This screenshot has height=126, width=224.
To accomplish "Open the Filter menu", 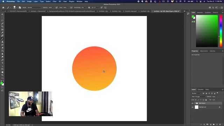I will pos(55,1).
